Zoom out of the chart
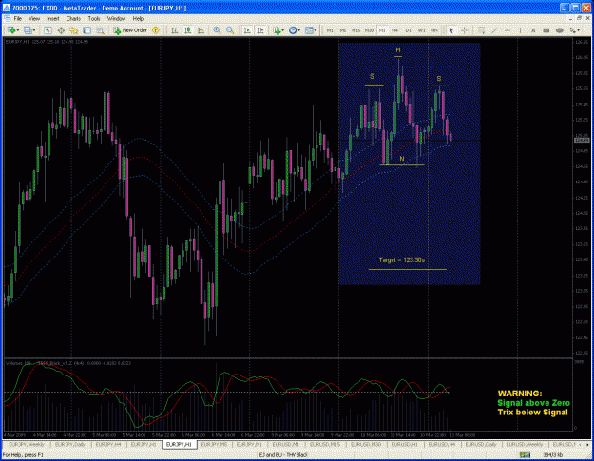The width and height of the screenshot is (594, 461). click(x=230, y=30)
